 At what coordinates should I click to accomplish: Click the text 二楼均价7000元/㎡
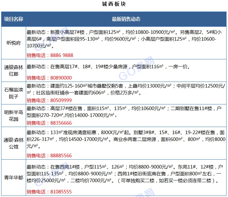pos(91,181)
